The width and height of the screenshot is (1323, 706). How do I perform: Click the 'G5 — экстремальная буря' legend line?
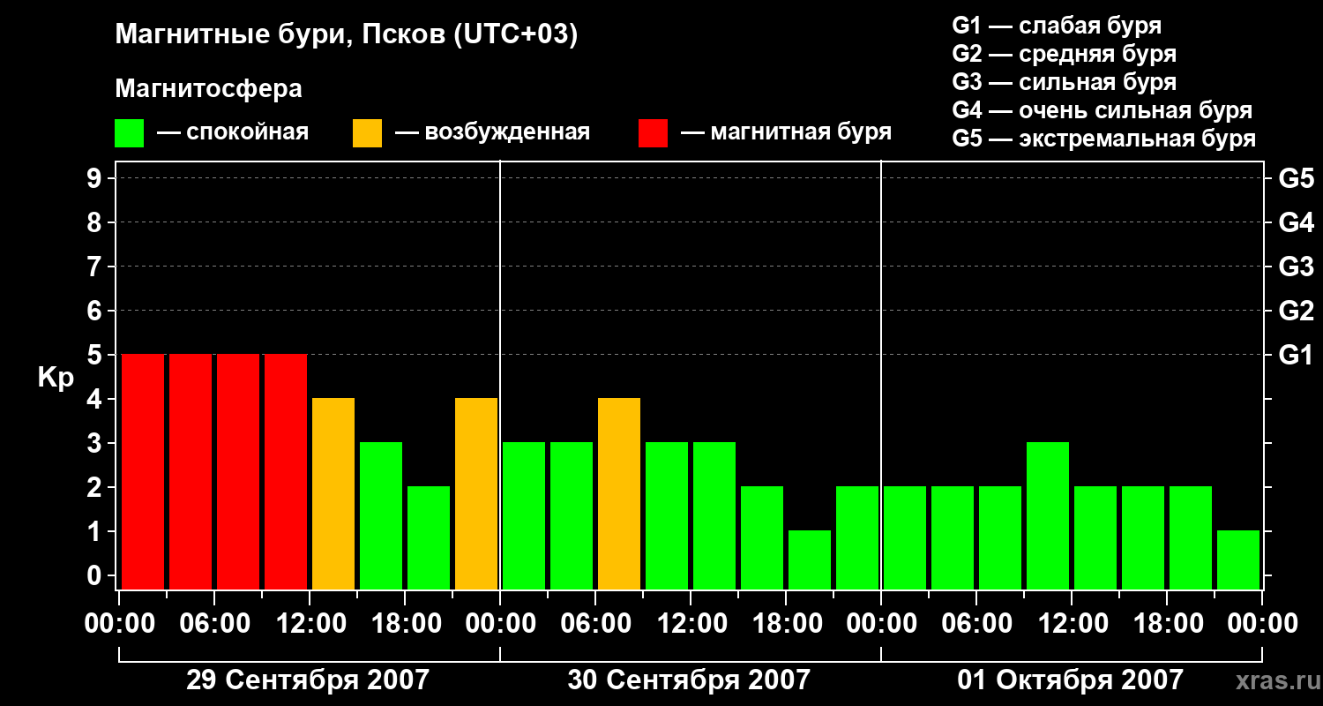(x=1104, y=139)
